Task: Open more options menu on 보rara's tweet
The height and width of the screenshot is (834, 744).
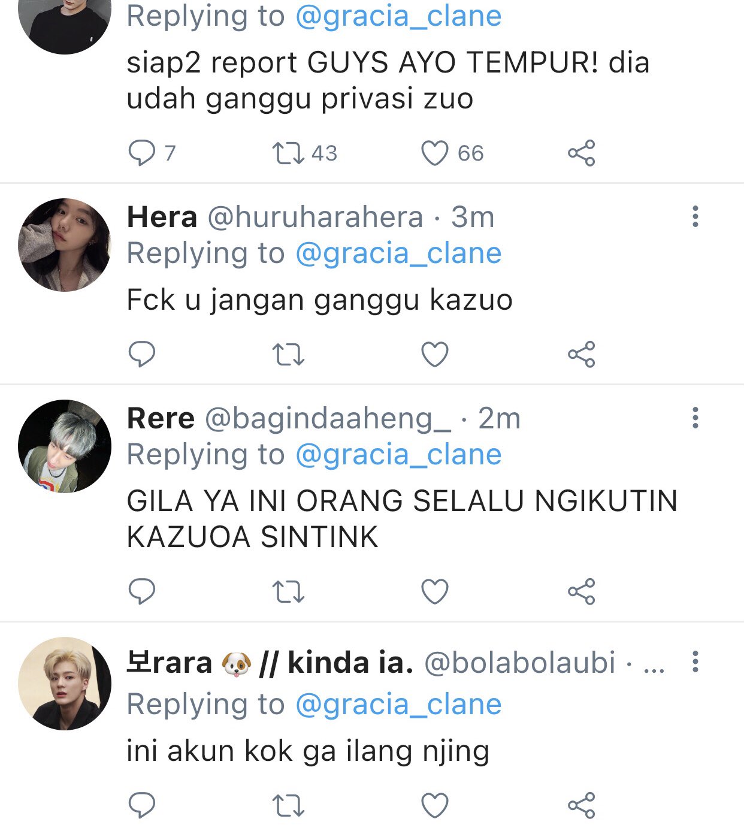Action: 695,662
